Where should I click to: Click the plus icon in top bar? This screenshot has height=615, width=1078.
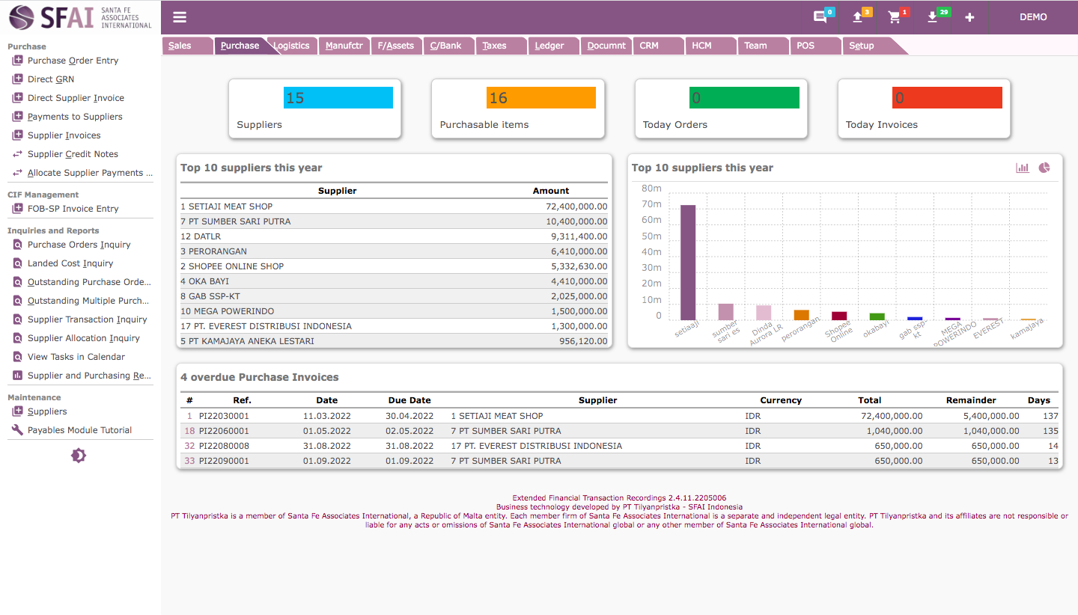pyautogui.click(x=969, y=17)
